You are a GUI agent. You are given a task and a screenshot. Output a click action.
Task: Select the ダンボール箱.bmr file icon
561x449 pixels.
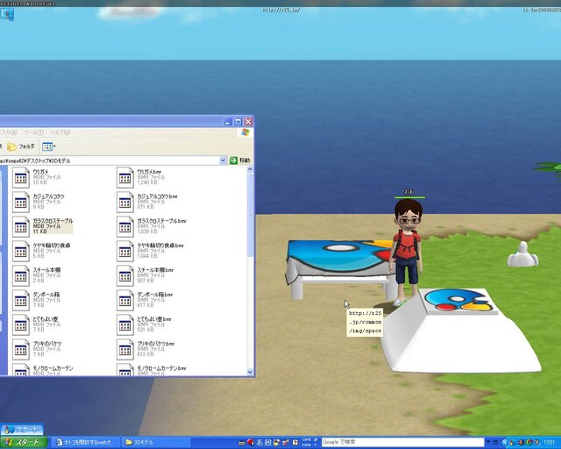pos(125,300)
